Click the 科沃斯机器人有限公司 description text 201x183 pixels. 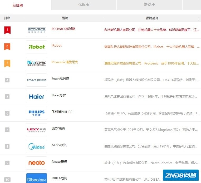(152, 30)
